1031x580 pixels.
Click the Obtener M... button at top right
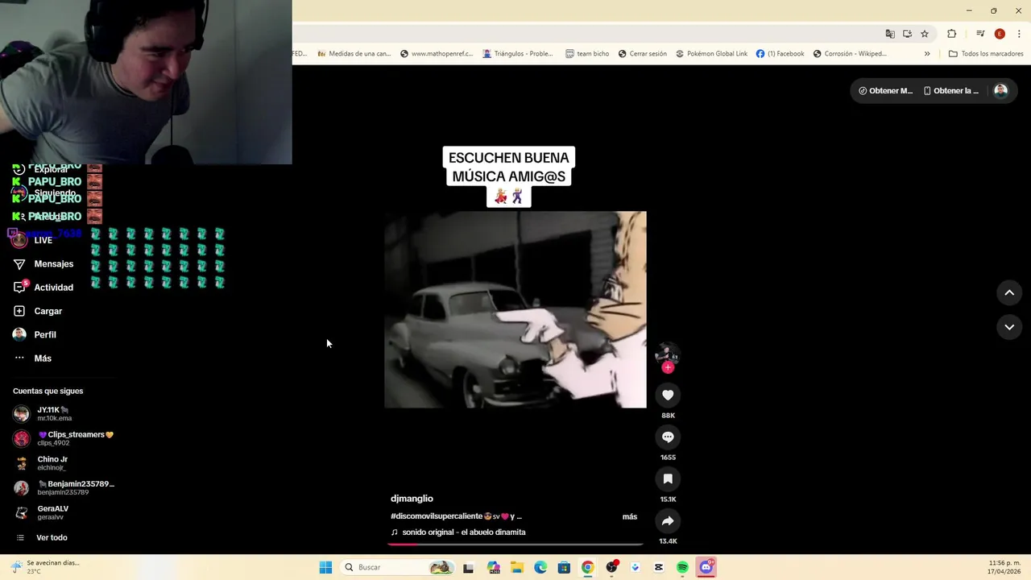tap(885, 91)
